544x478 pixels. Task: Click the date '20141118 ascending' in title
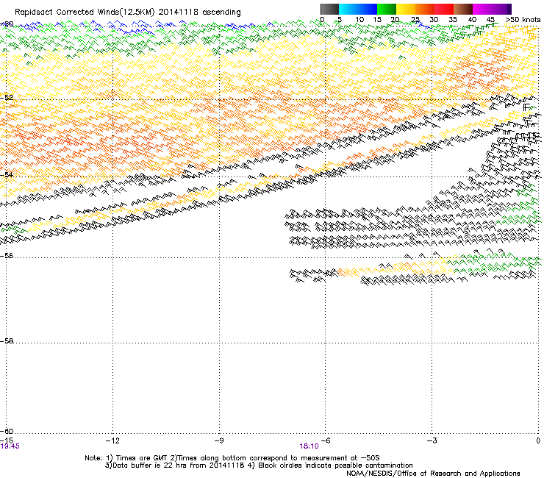[199, 13]
